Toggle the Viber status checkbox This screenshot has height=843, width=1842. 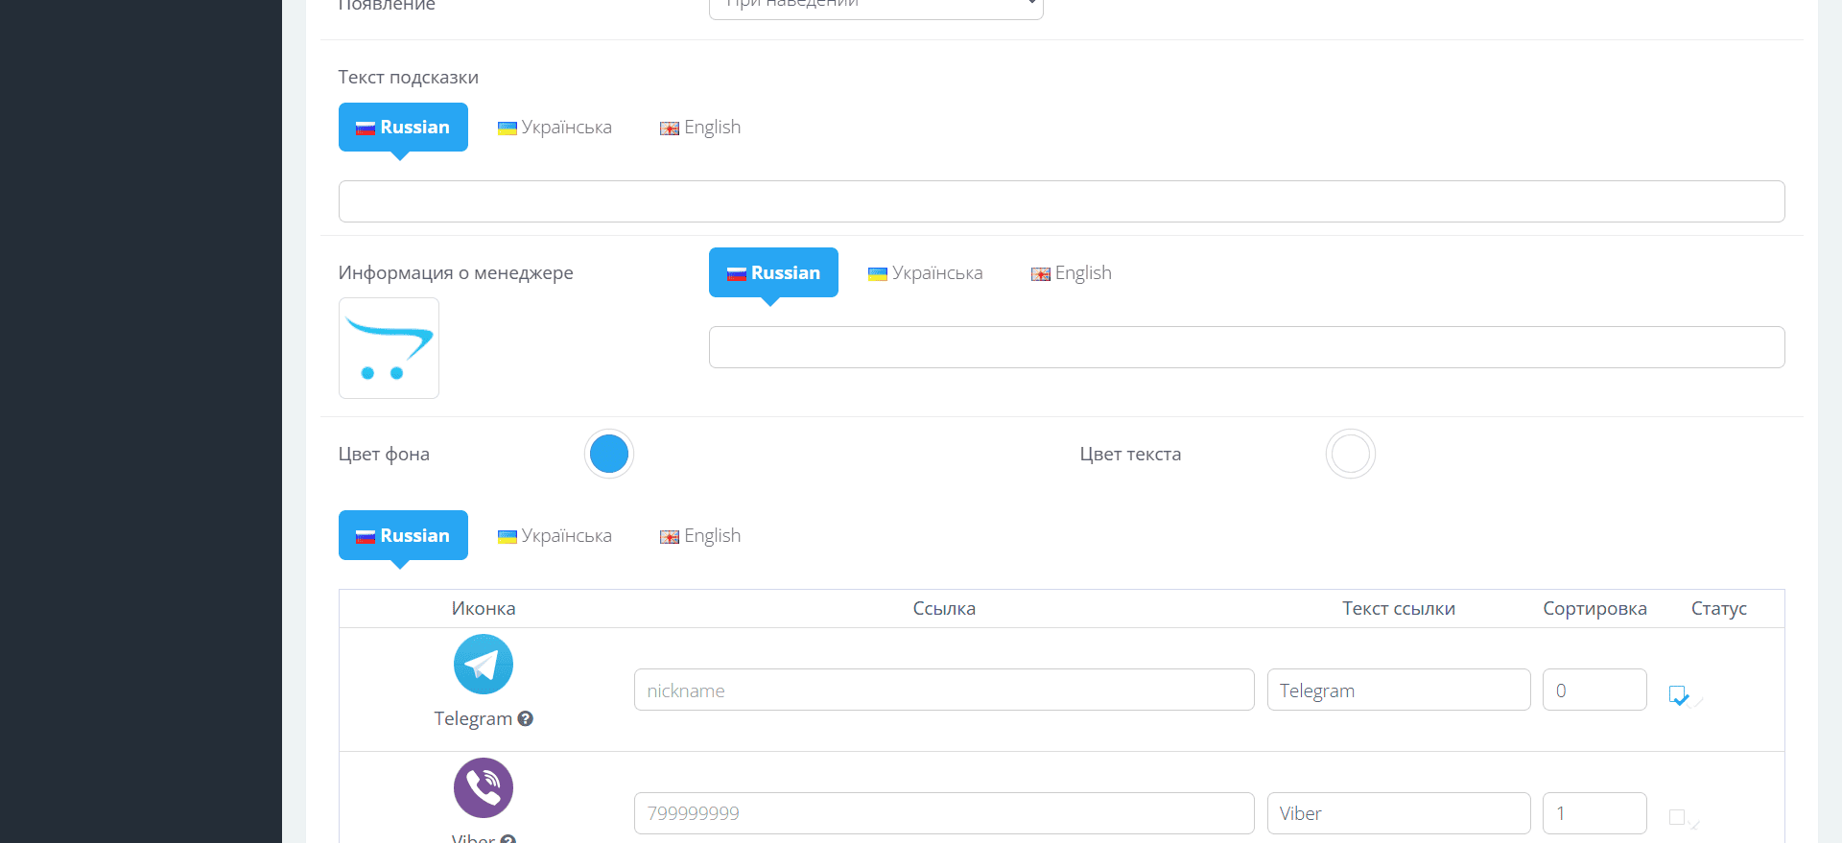pyautogui.click(x=1677, y=817)
